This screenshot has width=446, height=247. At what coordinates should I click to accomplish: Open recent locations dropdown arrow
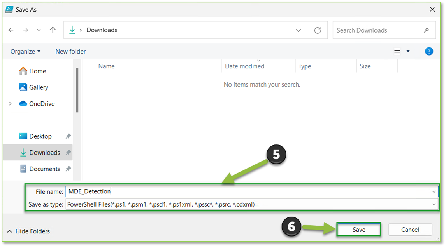click(39, 30)
